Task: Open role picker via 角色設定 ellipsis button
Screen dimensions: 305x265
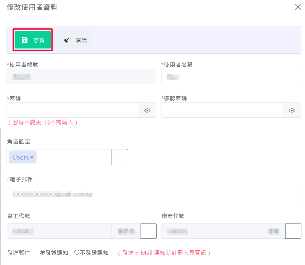Action: pyautogui.click(x=120, y=157)
